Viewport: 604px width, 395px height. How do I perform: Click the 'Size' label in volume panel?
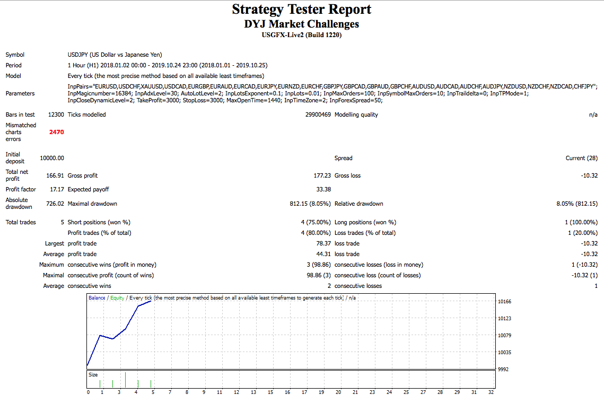coord(93,375)
